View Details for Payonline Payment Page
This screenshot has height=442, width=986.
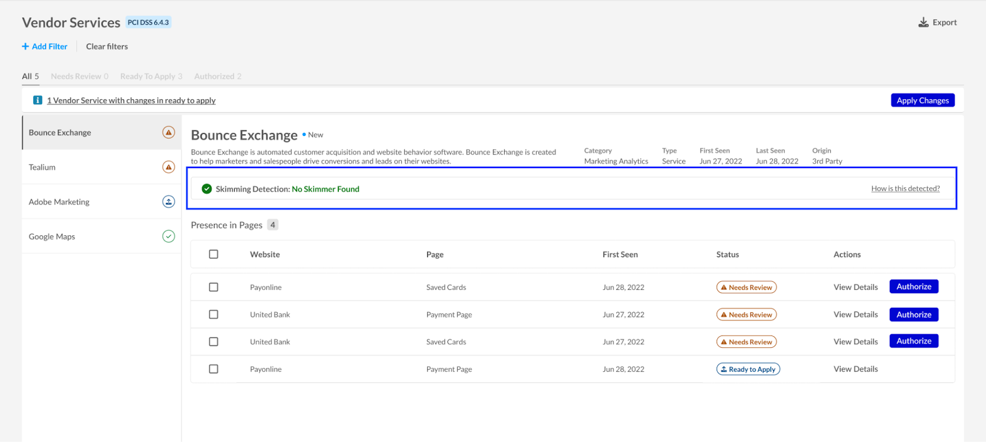coord(855,369)
